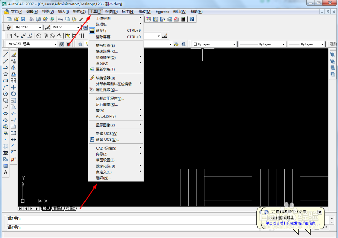The image size is (338, 238).
Task: Select the Mirror tool
Action: 14,68
